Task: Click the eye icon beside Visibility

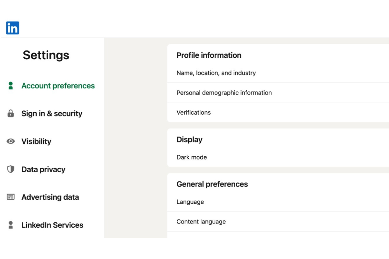Action: [x=11, y=141]
